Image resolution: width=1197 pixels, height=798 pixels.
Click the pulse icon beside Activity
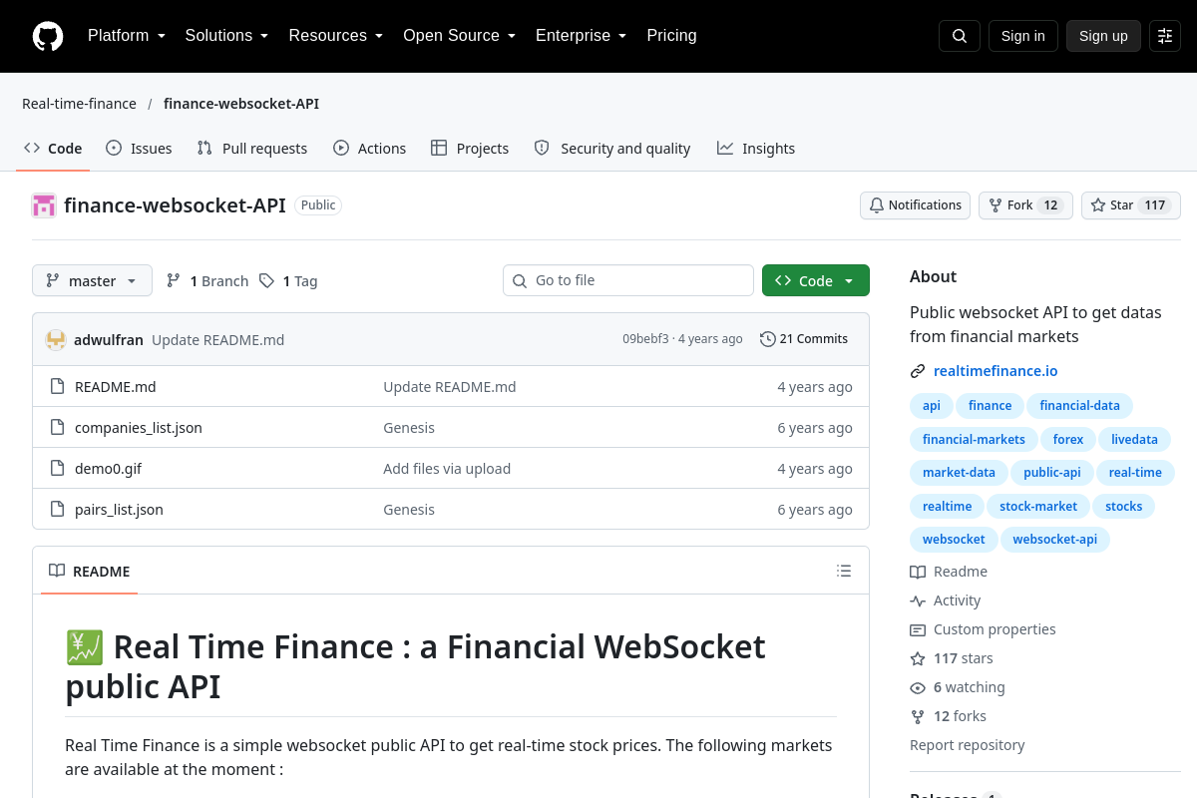click(x=918, y=600)
